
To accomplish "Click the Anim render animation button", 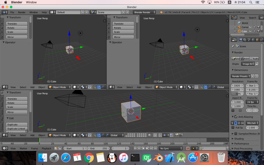I will 245,59.
